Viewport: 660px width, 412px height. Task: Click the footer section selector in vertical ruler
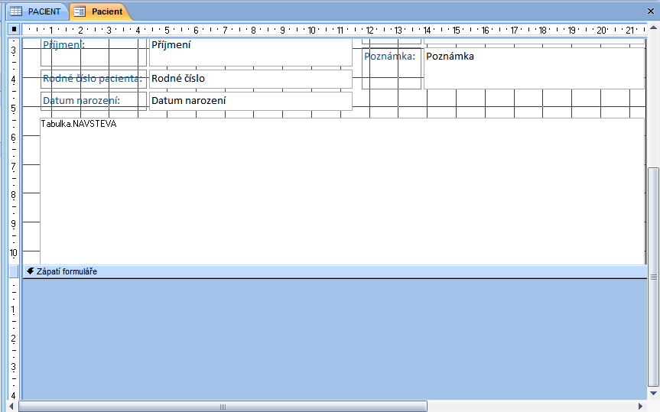click(x=14, y=271)
